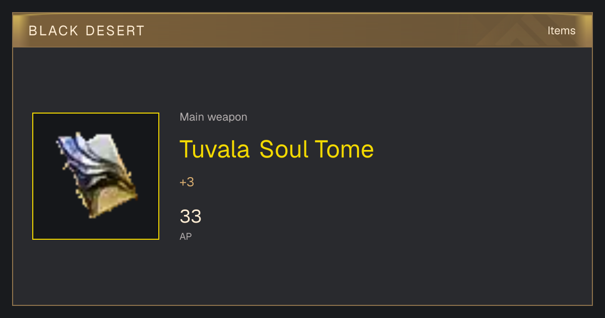Click the gold header banner's empty middle area
605x318 pixels.
click(313, 30)
